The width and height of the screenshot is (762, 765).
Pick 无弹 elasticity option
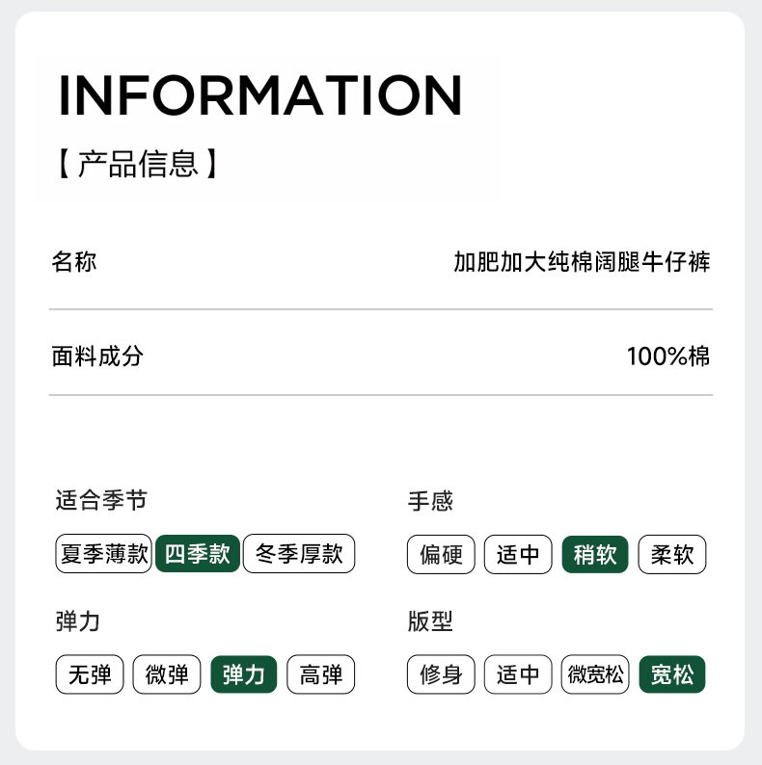click(90, 674)
